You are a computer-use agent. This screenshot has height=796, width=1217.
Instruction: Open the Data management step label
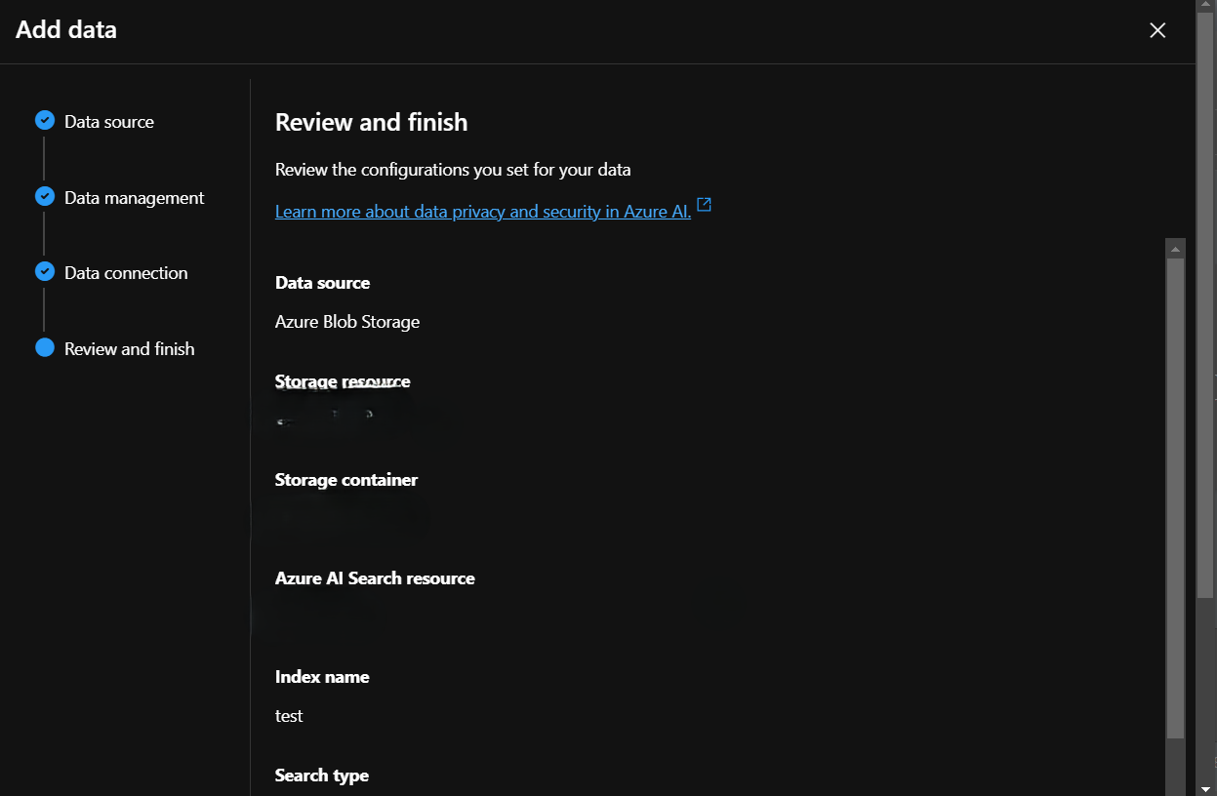135,198
